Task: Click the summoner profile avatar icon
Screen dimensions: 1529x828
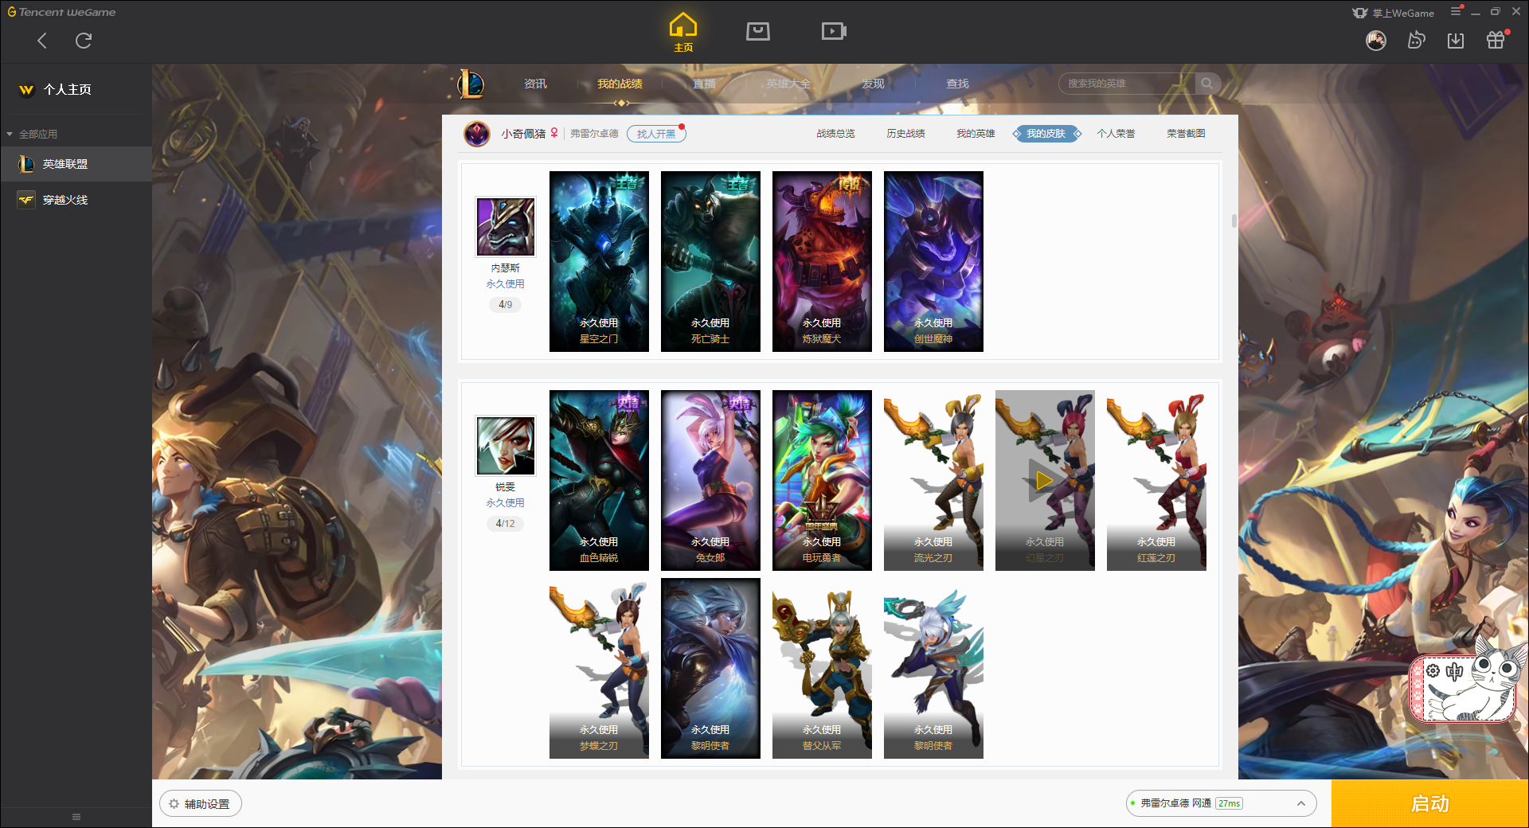Action: pos(477,134)
